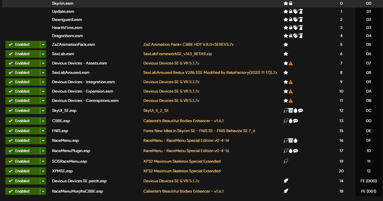Open mod link SexLabAroused Redux V28b SSE

click(210, 73)
